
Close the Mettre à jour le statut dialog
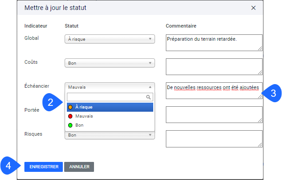[x=253, y=8]
